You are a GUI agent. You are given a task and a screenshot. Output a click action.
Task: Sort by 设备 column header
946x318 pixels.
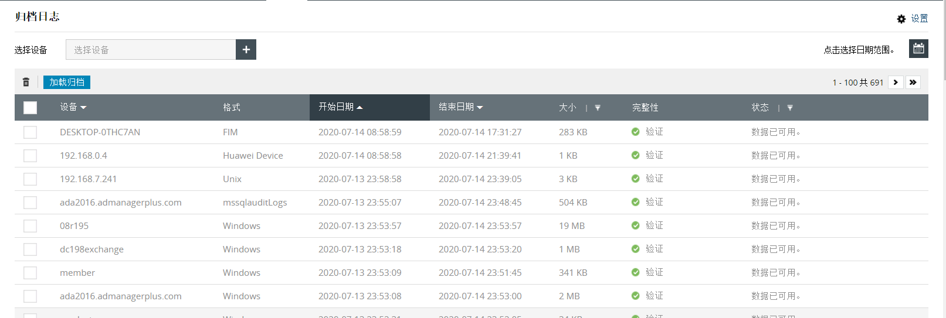pyautogui.click(x=73, y=107)
